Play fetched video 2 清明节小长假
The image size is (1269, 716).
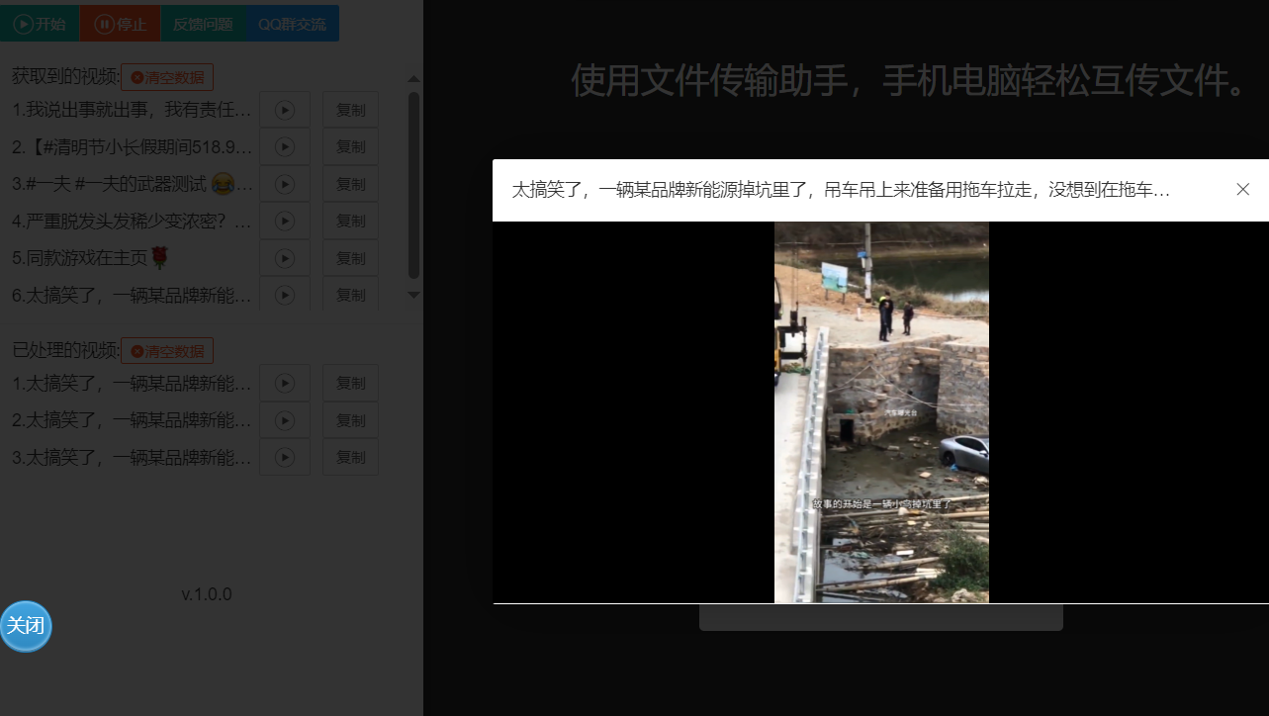click(285, 146)
